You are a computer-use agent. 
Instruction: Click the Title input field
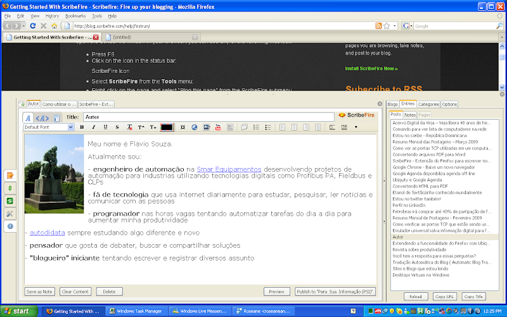pos(209,117)
